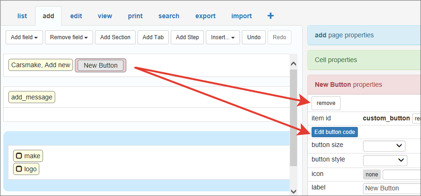Screen dimensions: 421x196
Task: Open the Remove field dropdown
Action: pos(69,37)
